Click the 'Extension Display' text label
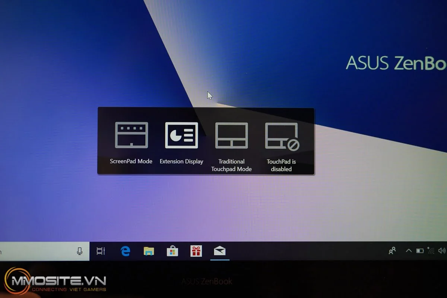447x298 pixels. (181, 161)
